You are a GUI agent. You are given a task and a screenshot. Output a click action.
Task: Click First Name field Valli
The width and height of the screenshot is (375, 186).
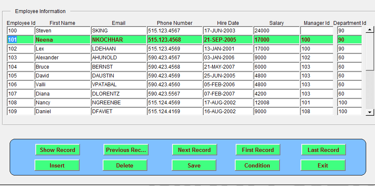point(63,85)
